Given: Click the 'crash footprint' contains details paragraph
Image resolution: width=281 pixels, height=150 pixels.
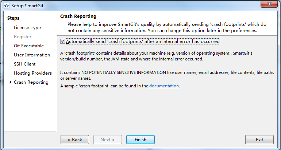Looking at the screenshot, I should (x=156, y=56).
